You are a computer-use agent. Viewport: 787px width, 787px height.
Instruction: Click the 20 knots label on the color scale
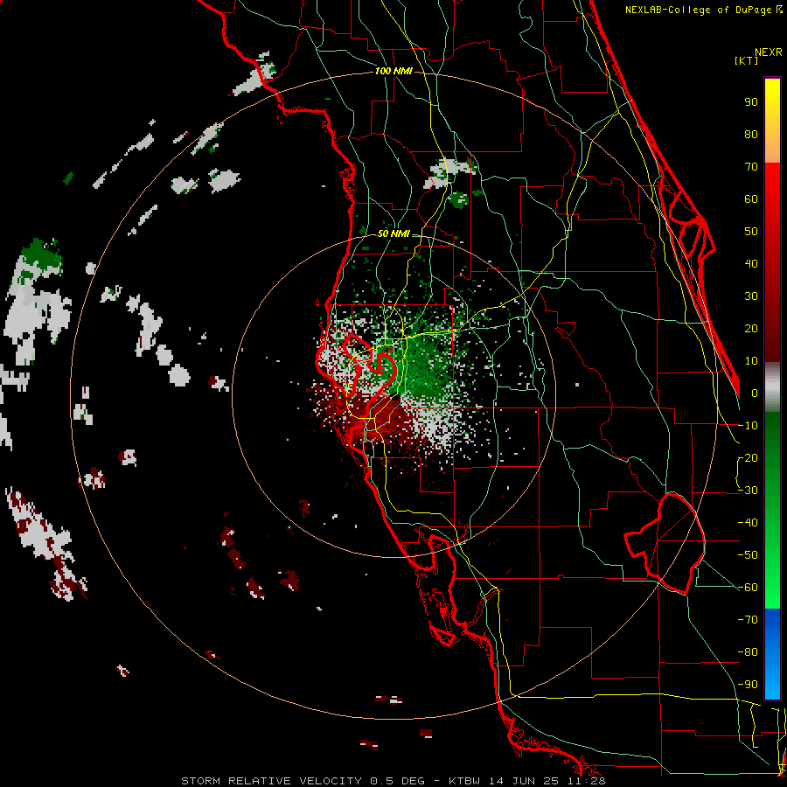click(751, 329)
